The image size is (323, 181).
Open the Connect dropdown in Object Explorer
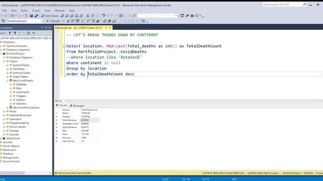(x=3, y=33)
